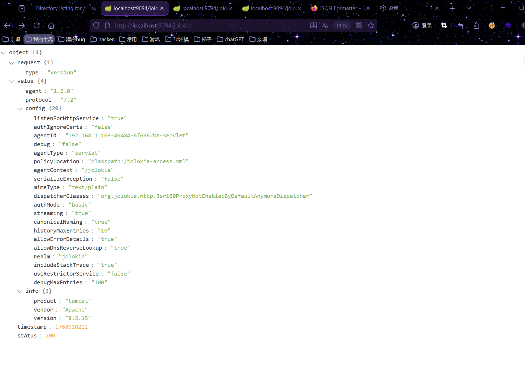Open the QR code generator icon

(x=359, y=25)
